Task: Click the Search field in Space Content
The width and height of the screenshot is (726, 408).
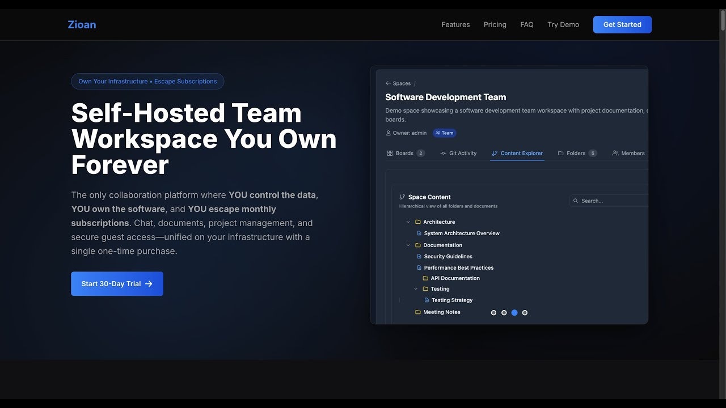Action: [x=609, y=201]
